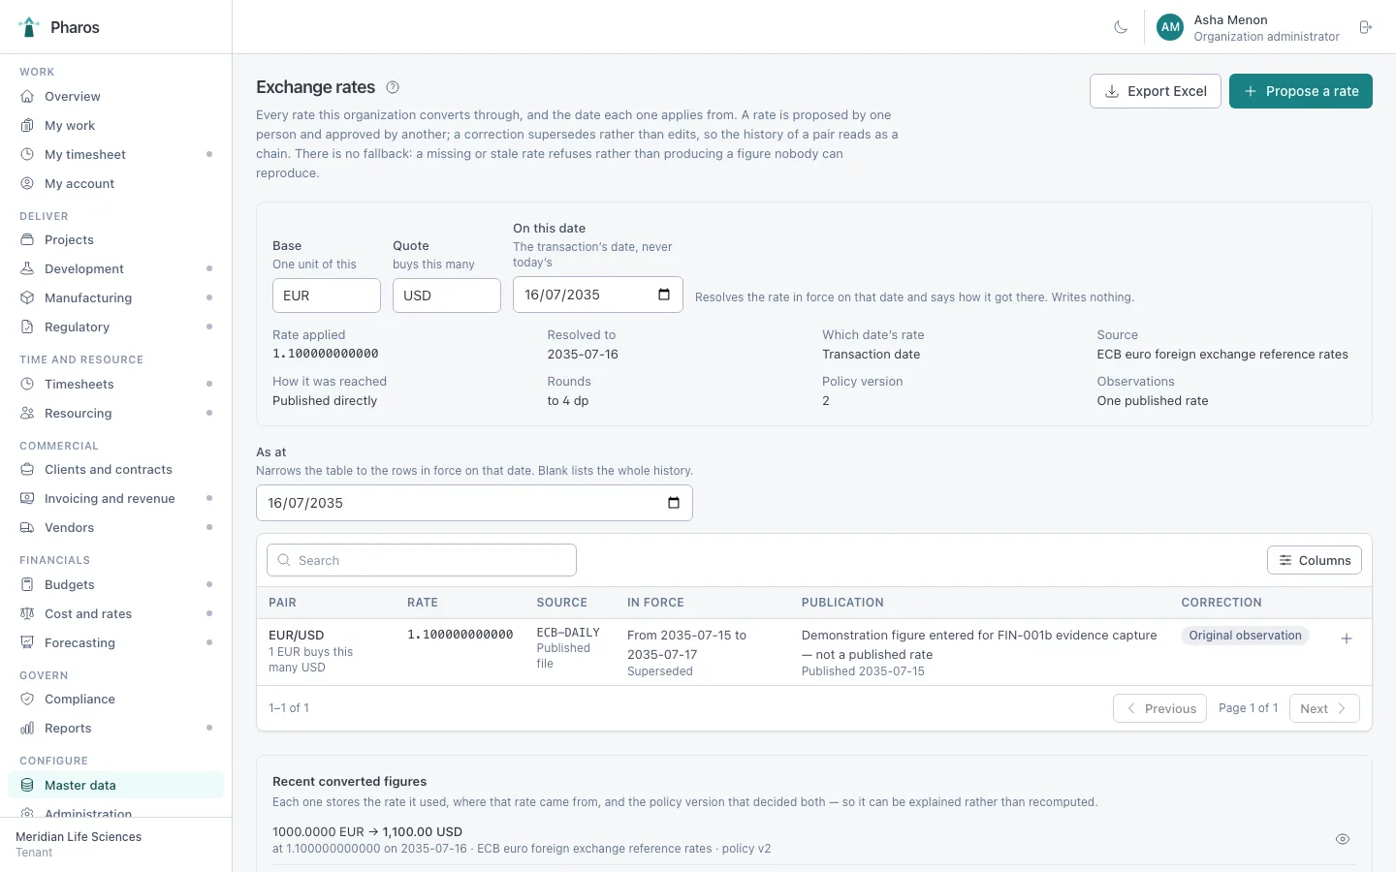Open the Columns chooser
1396x872 pixels.
tap(1315, 560)
